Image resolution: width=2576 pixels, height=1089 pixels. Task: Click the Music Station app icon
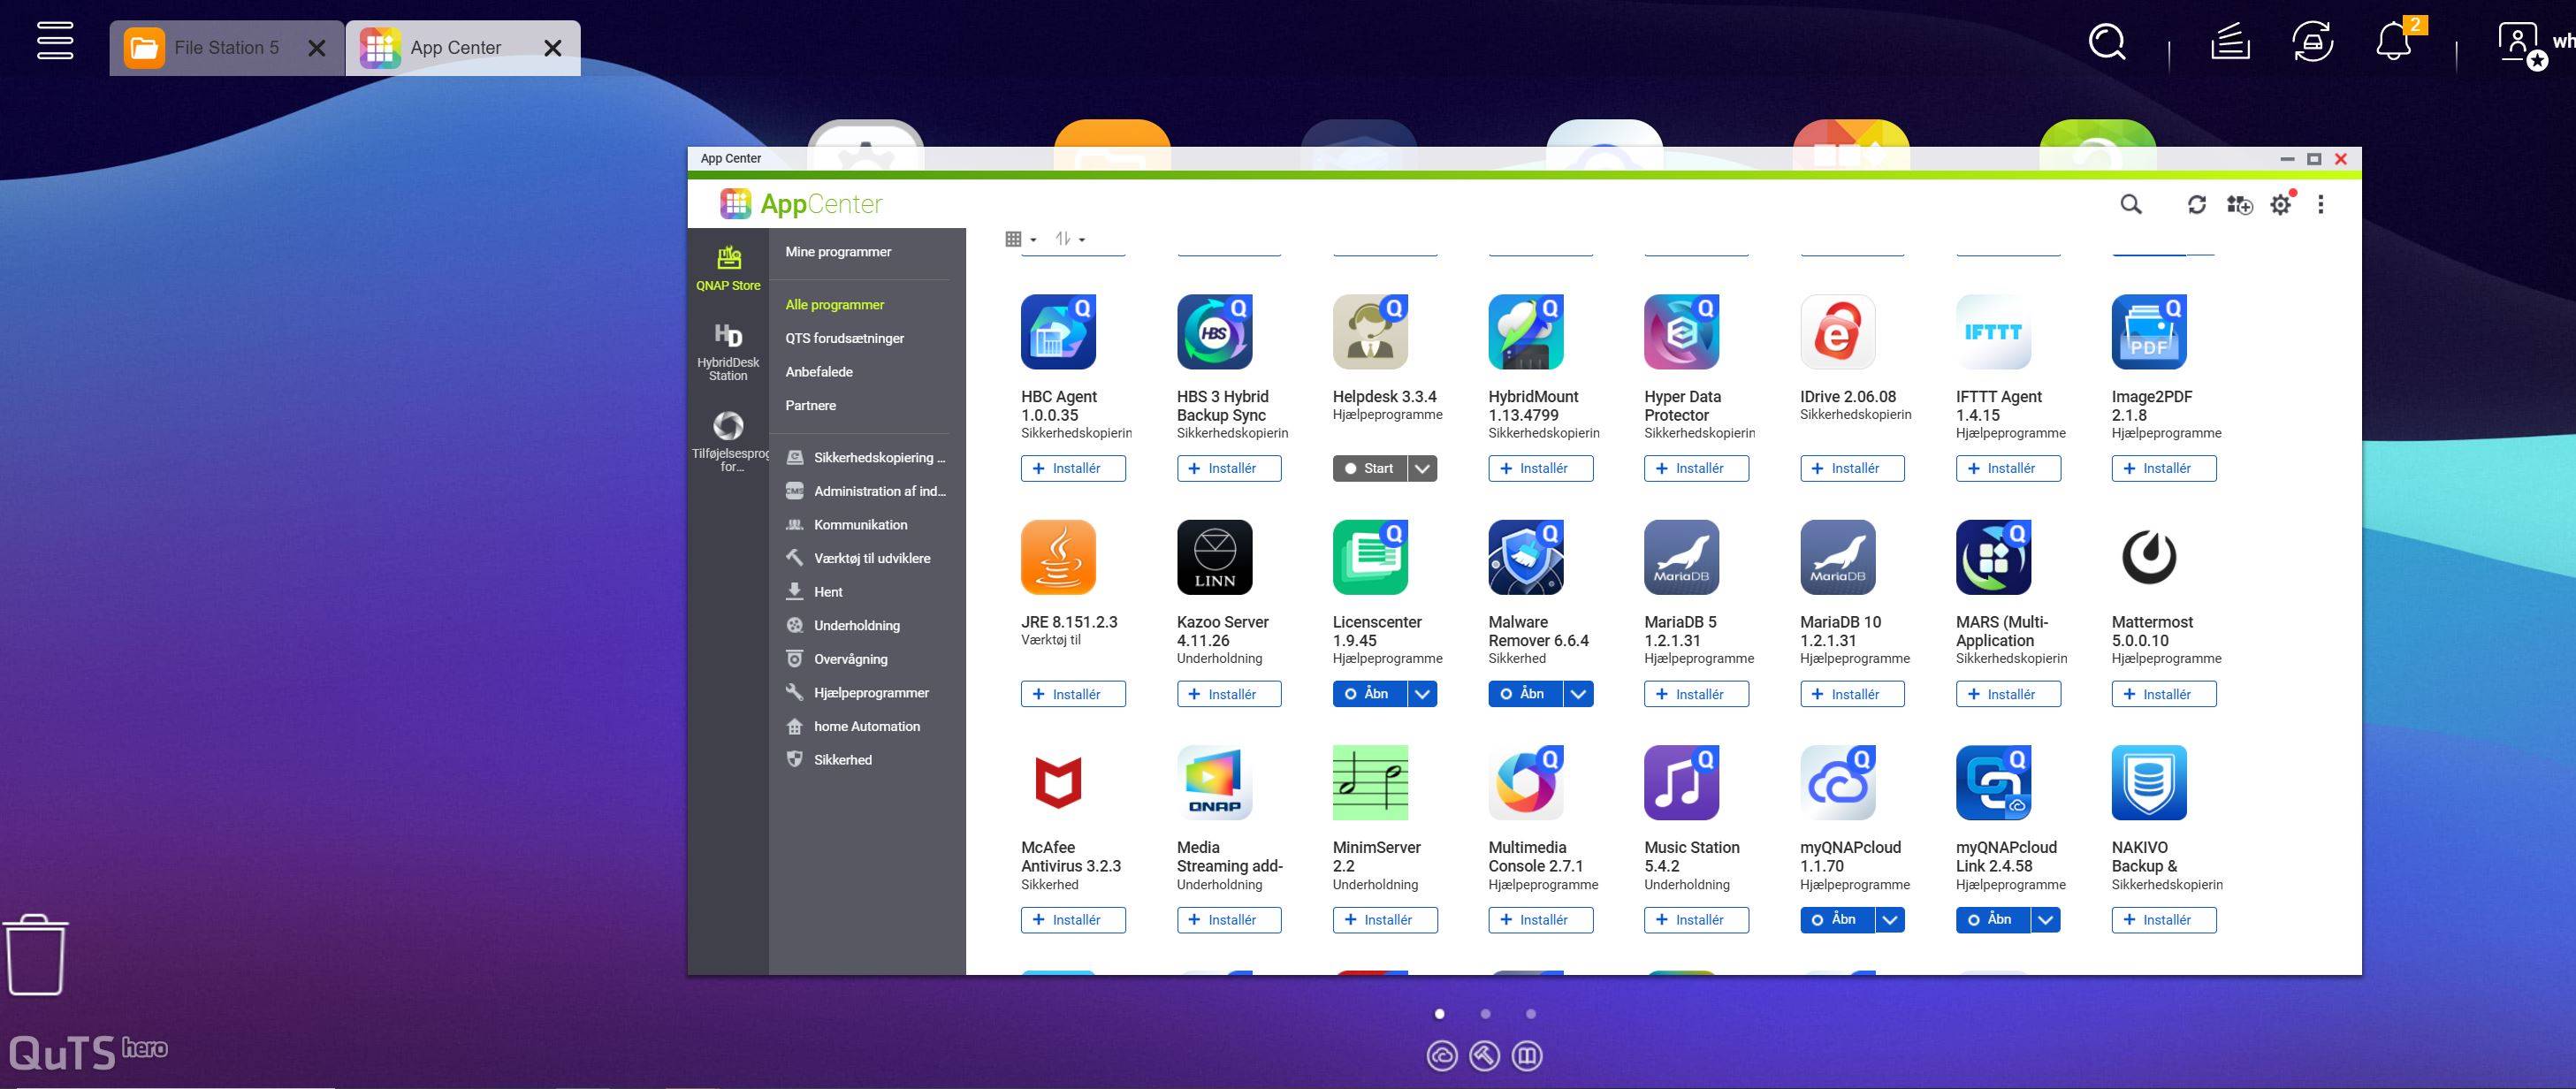pos(1681,783)
